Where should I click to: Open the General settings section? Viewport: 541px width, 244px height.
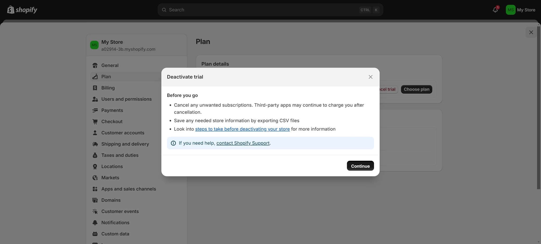pyautogui.click(x=110, y=65)
